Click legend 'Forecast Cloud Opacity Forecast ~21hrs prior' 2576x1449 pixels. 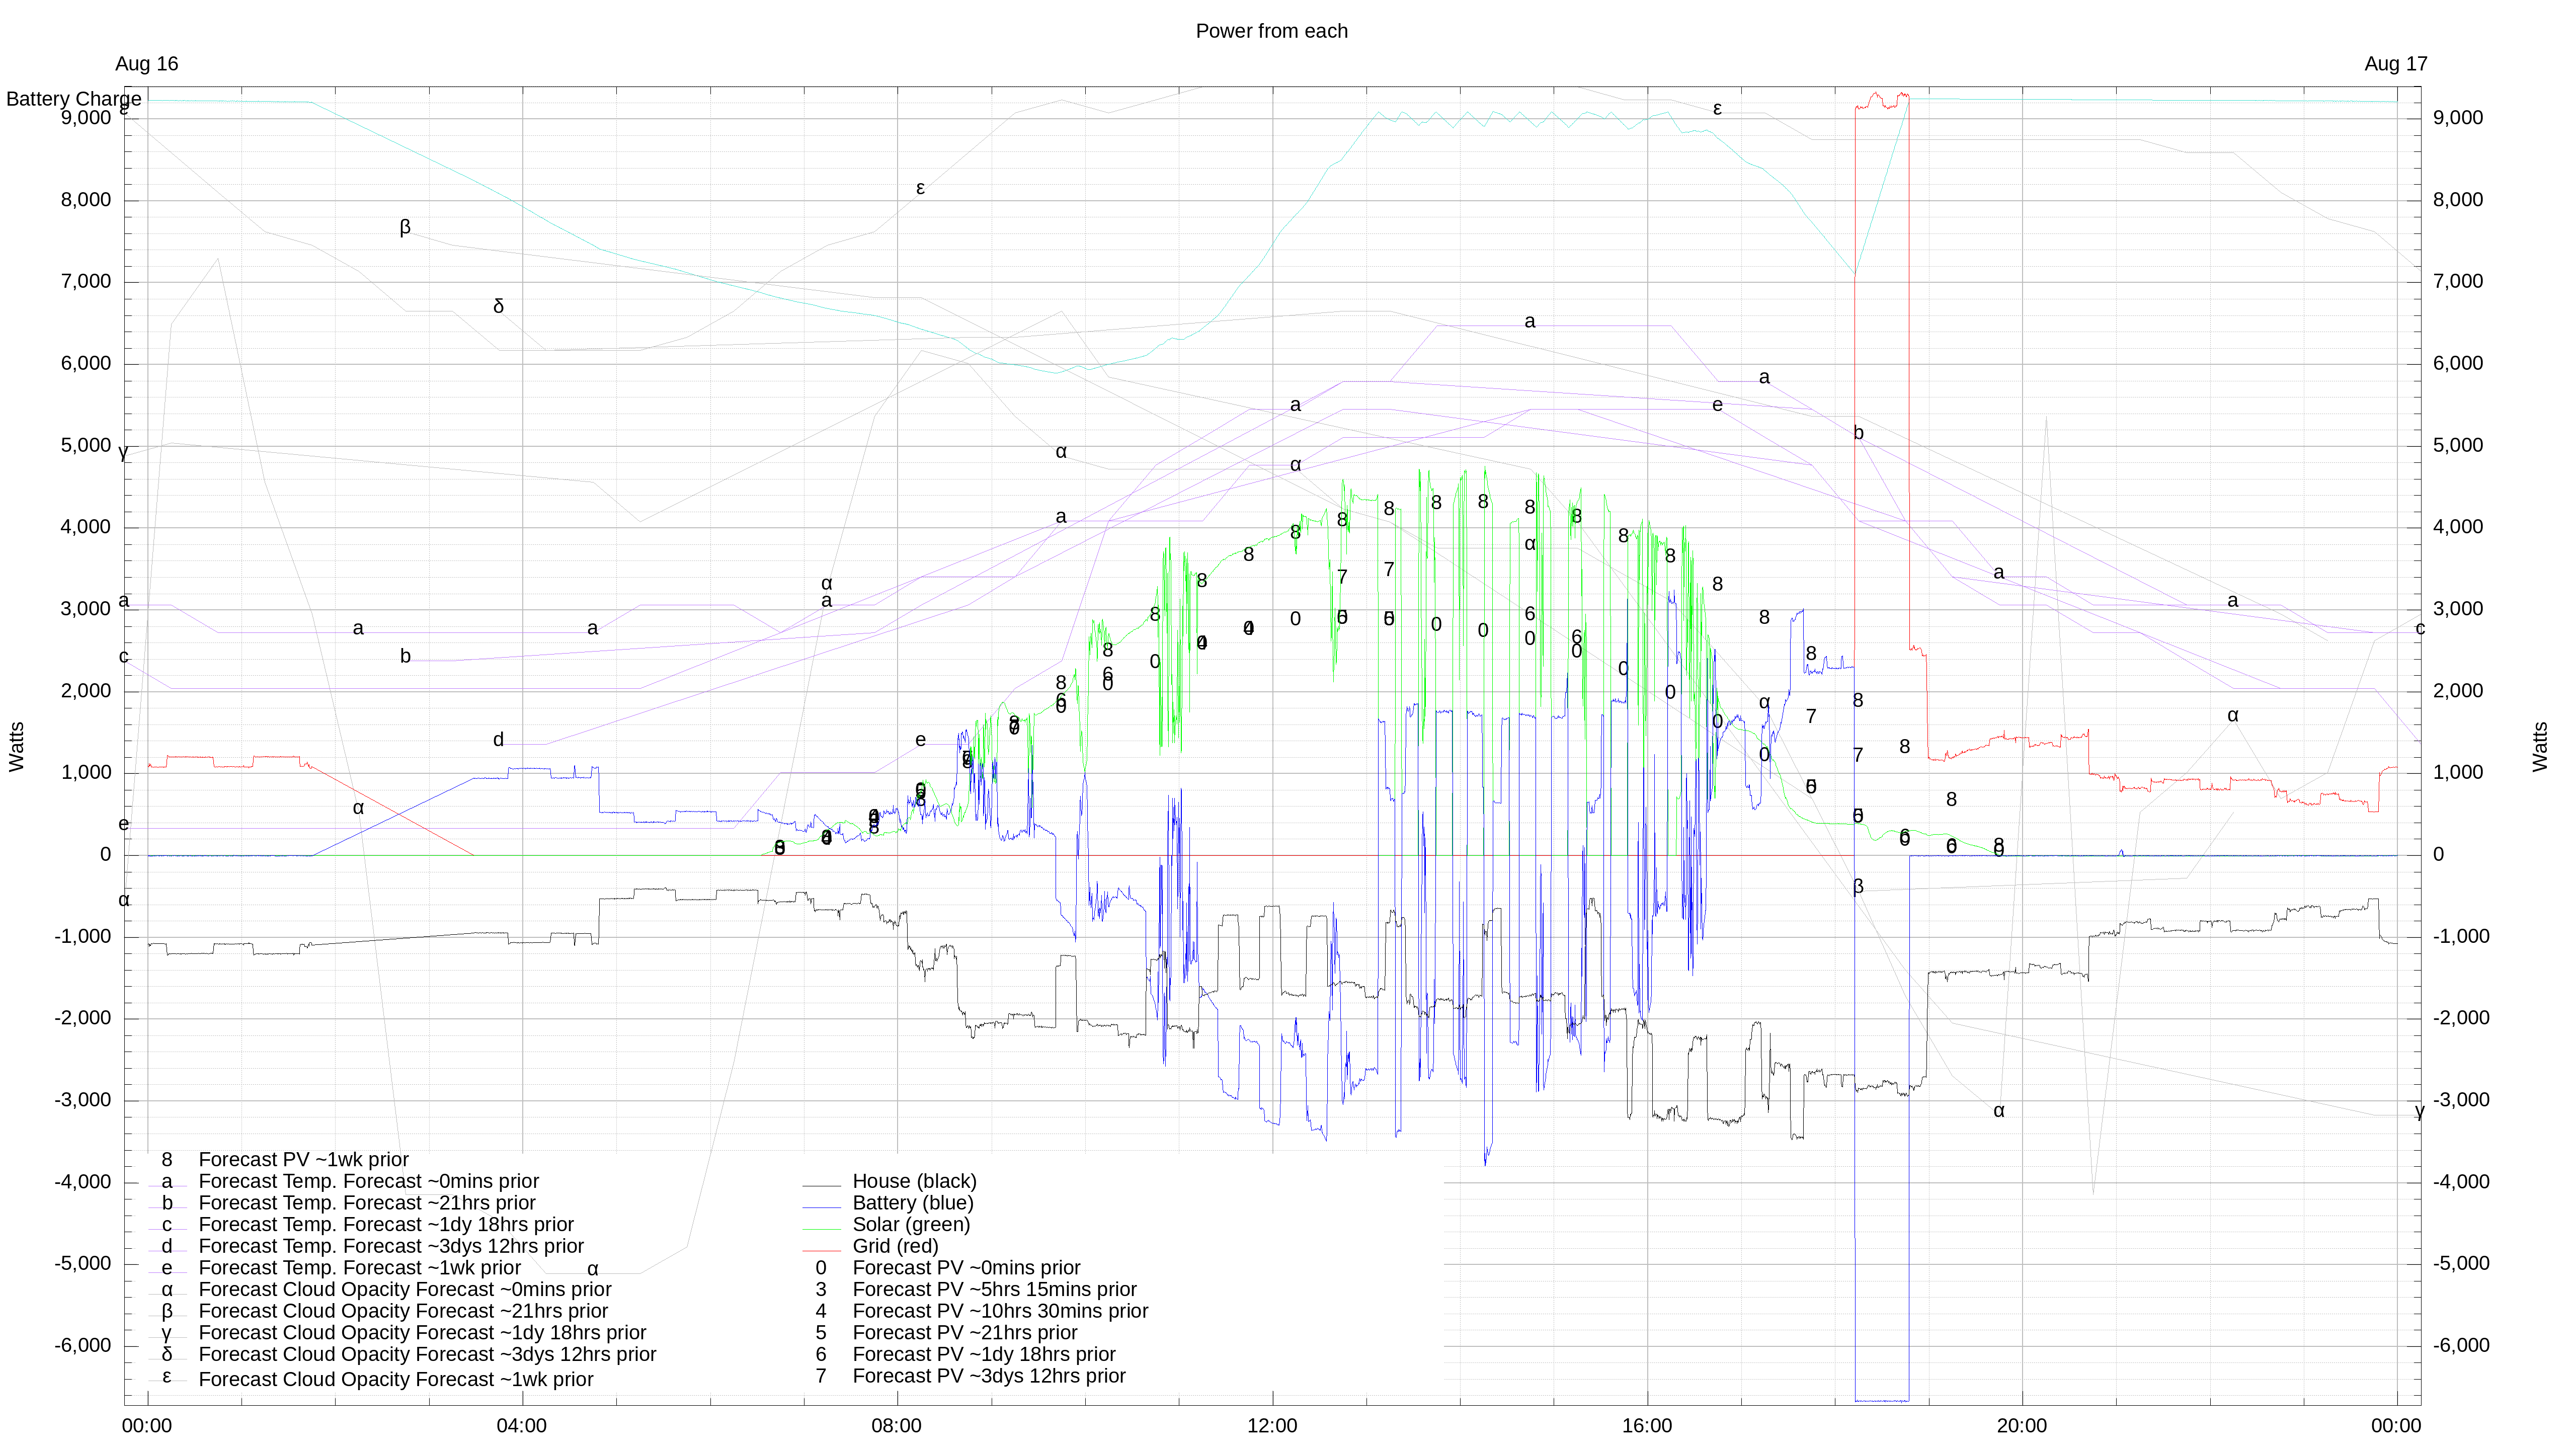403,1312
